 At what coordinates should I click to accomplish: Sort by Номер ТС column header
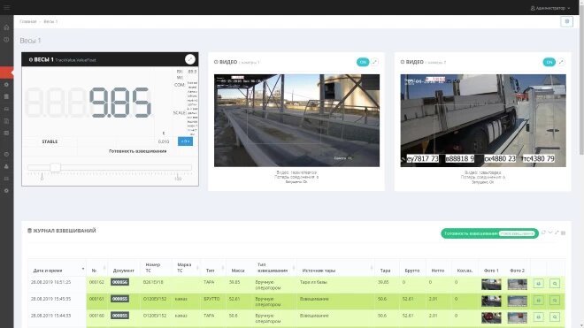(x=156, y=268)
